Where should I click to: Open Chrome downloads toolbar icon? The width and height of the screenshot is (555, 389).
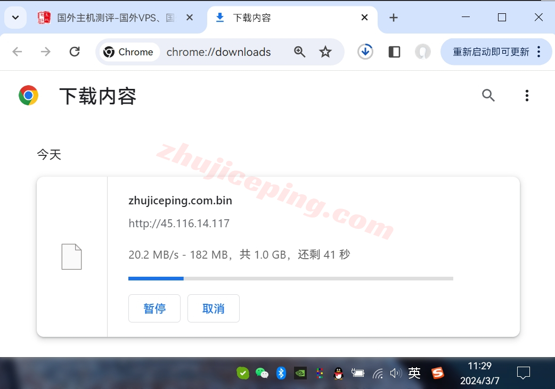(365, 52)
